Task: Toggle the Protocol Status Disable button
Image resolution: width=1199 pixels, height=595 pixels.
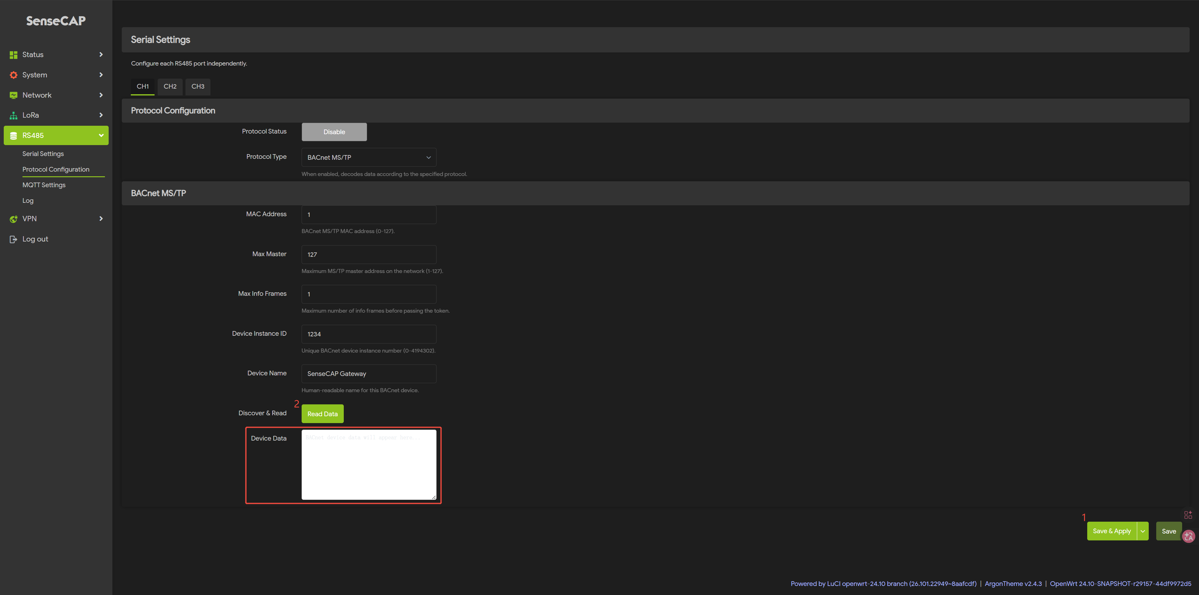Action: 334,132
